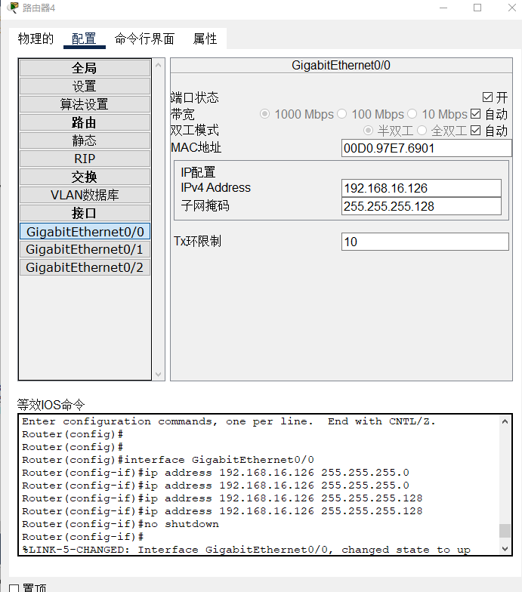522x592 pixels.
Task: Click sidebar list scroll up arrow
Action: pos(159,65)
